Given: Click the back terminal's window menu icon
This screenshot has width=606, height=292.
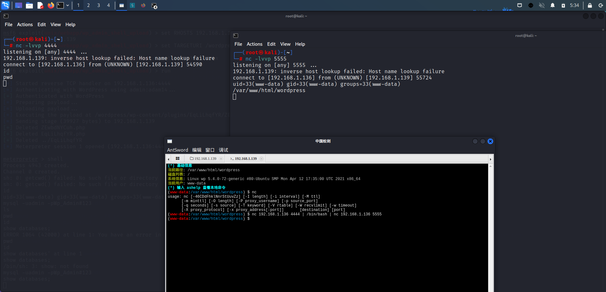Looking at the screenshot, I should click(6, 16).
